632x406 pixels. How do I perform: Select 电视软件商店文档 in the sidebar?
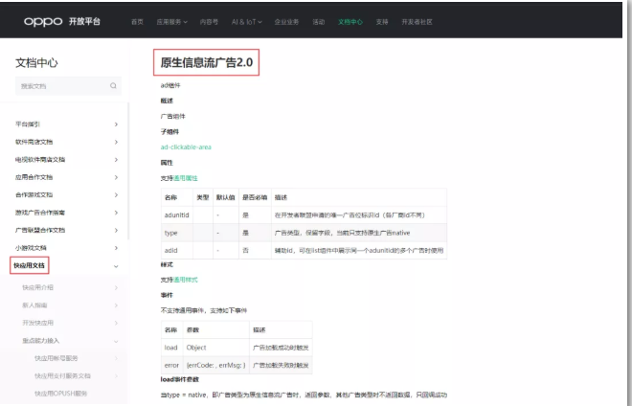pos(40,160)
